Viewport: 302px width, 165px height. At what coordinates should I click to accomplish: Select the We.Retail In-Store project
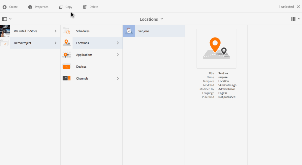[30, 31]
